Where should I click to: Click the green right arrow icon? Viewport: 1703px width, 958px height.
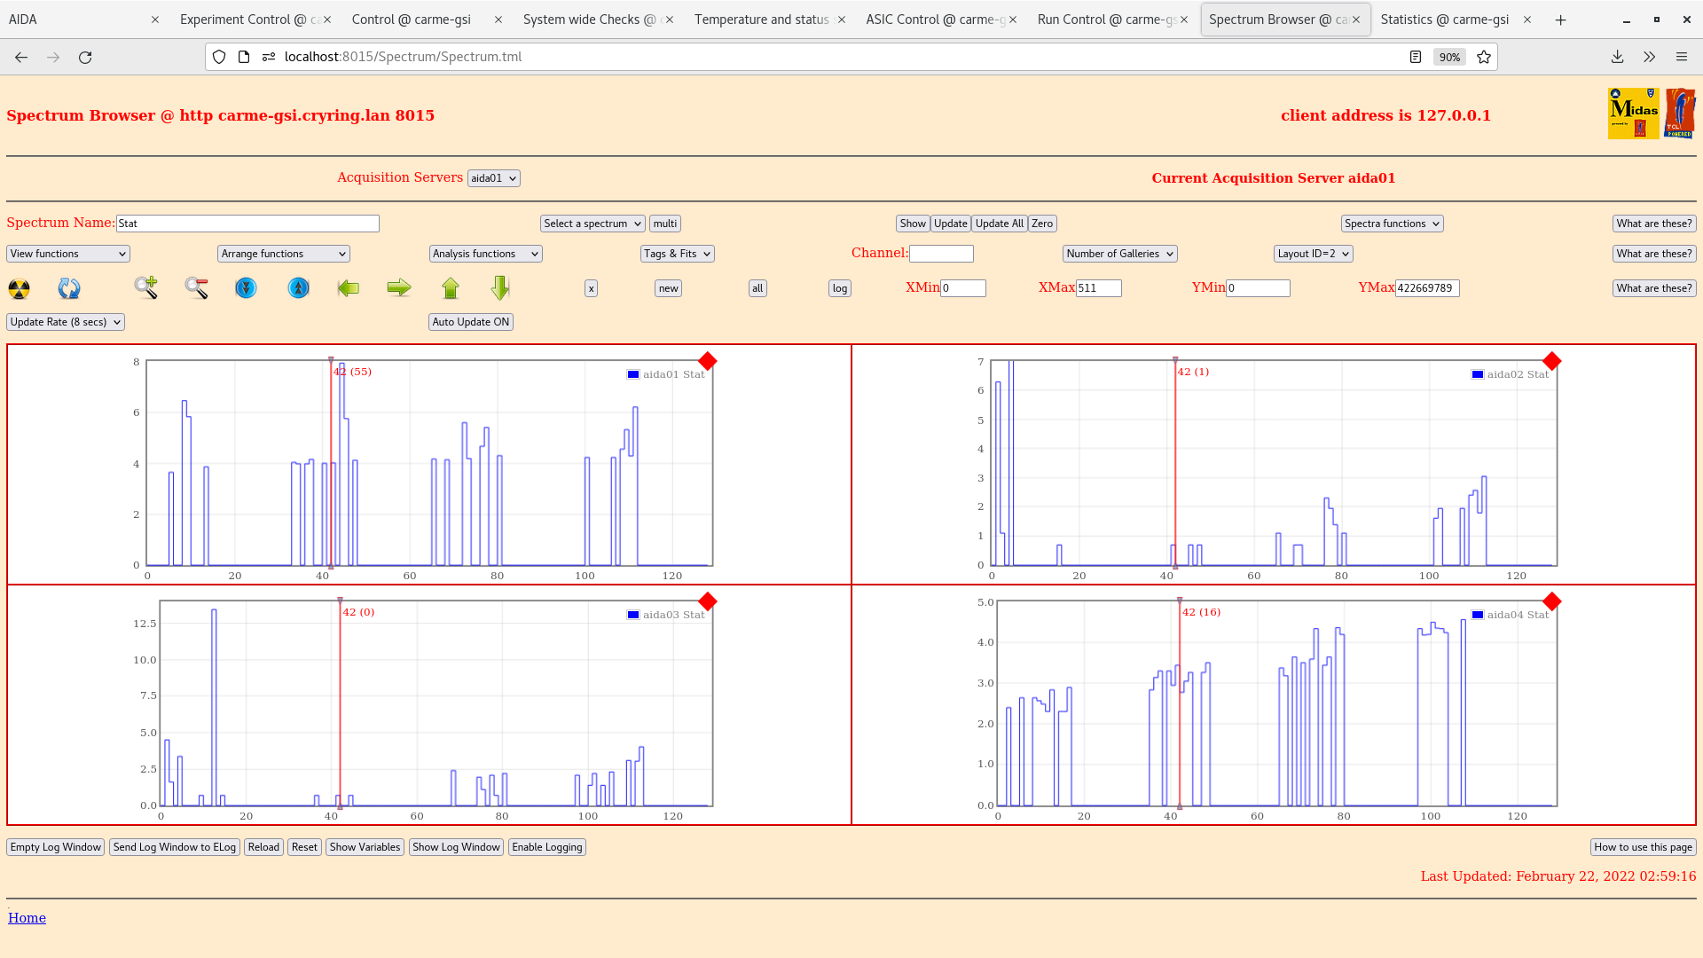pyautogui.click(x=399, y=287)
